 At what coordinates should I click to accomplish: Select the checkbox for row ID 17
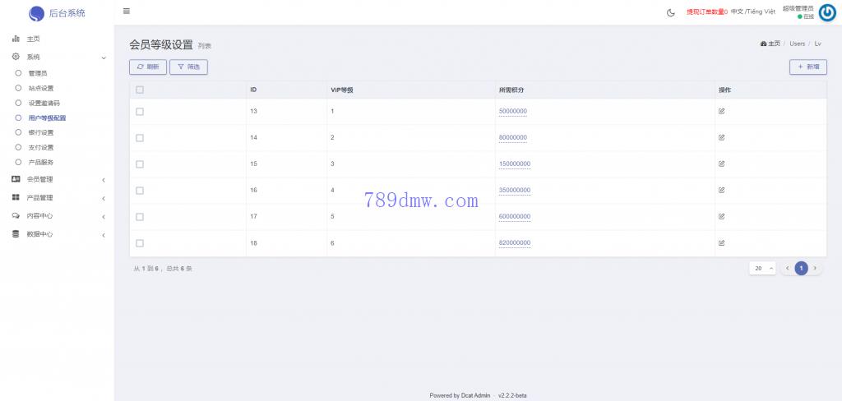[x=140, y=217]
